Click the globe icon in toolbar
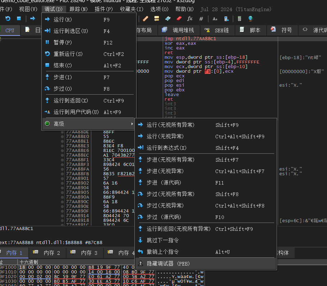Viewport: 327px width, 286px height. pyautogui.click(x=250, y=18)
